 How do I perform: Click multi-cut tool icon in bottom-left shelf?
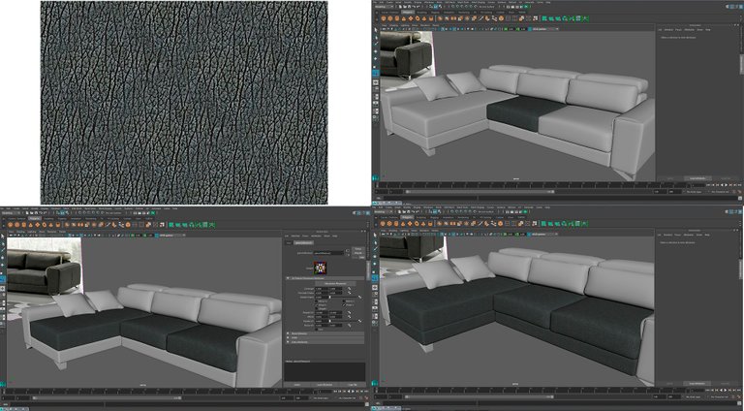[108, 225]
